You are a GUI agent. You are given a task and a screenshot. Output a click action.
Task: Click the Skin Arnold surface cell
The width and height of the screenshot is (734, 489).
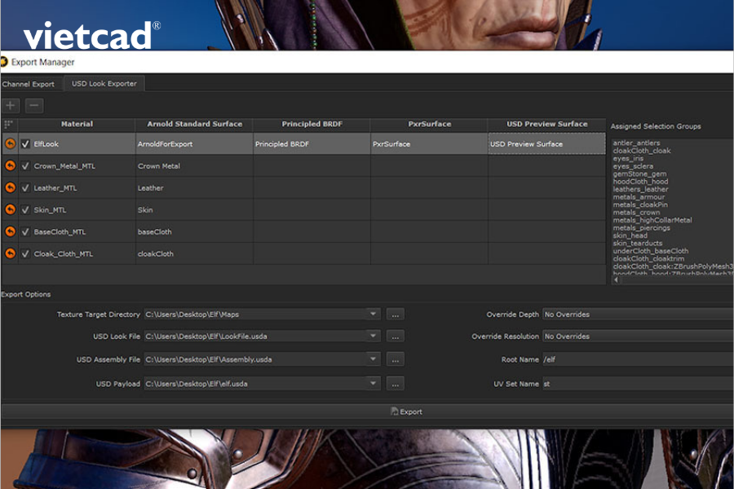[x=194, y=210]
